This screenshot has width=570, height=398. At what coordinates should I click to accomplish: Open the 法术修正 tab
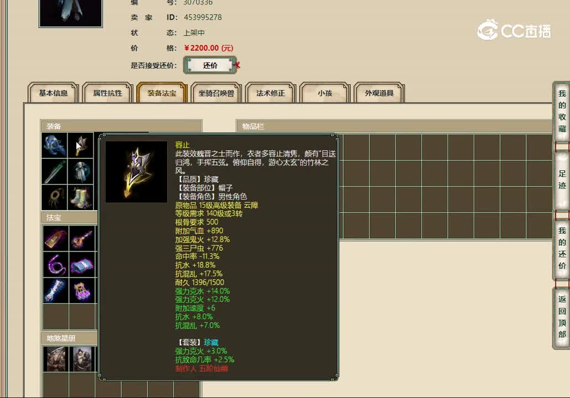pyautogui.click(x=270, y=93)
